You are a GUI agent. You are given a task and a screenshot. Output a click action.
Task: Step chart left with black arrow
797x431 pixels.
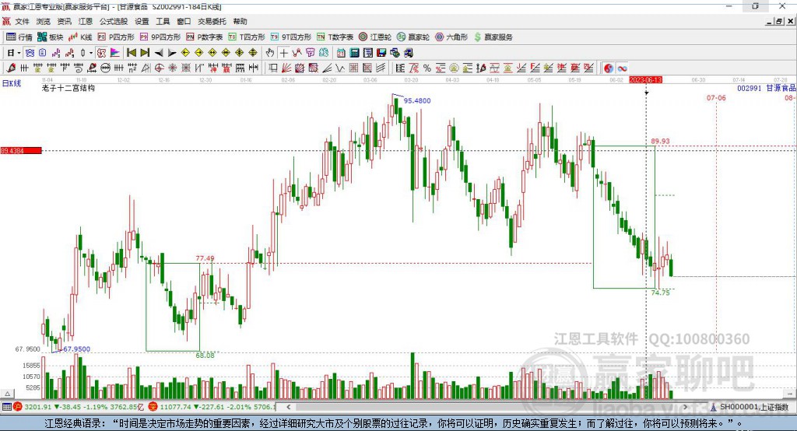(x=159, y=53)
